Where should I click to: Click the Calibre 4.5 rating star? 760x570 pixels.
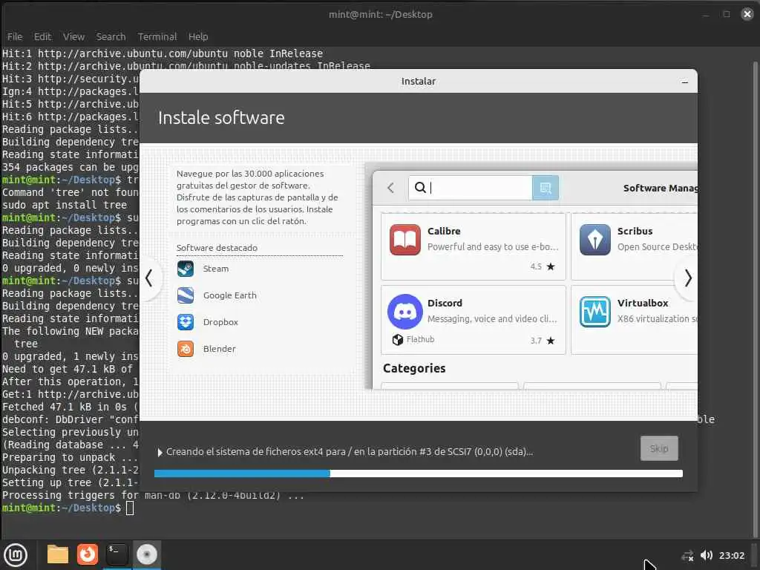pyautogui.click(x=551, y=266)
